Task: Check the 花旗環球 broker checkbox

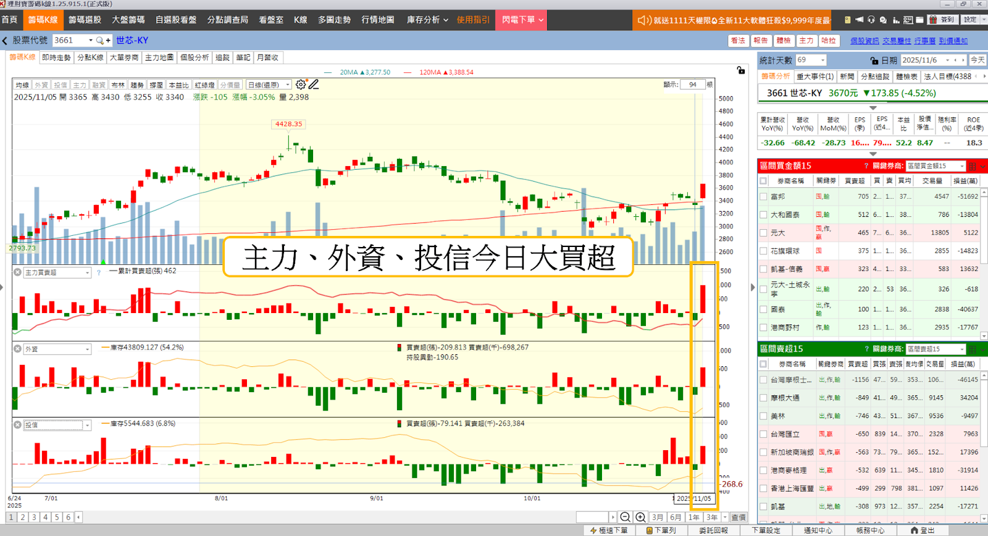Action: pyautogui.click(x=763, y=251)
